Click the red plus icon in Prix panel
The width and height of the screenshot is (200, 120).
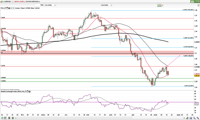(x=11, y=8)
